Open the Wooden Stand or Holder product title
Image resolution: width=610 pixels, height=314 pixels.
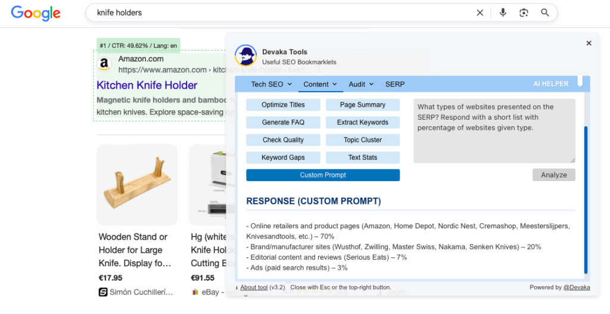(135, 250)
